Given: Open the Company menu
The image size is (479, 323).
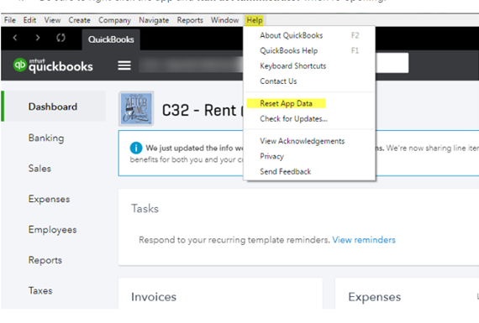Looking at the screenshot, I should tap(114, 20).
